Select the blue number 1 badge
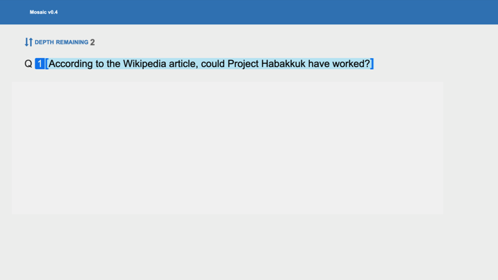 [40, 64]
